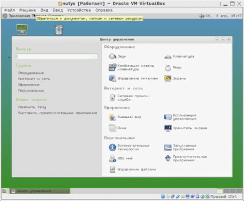The height and width of the screenshot is (201, 244).
Task: Open Комбинации клавиш клавиатуры icon
Action: (x=113, y=67)
